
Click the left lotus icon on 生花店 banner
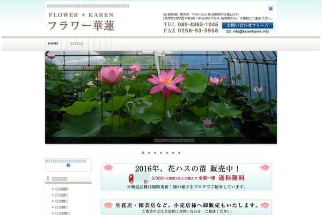click(108, 205)
